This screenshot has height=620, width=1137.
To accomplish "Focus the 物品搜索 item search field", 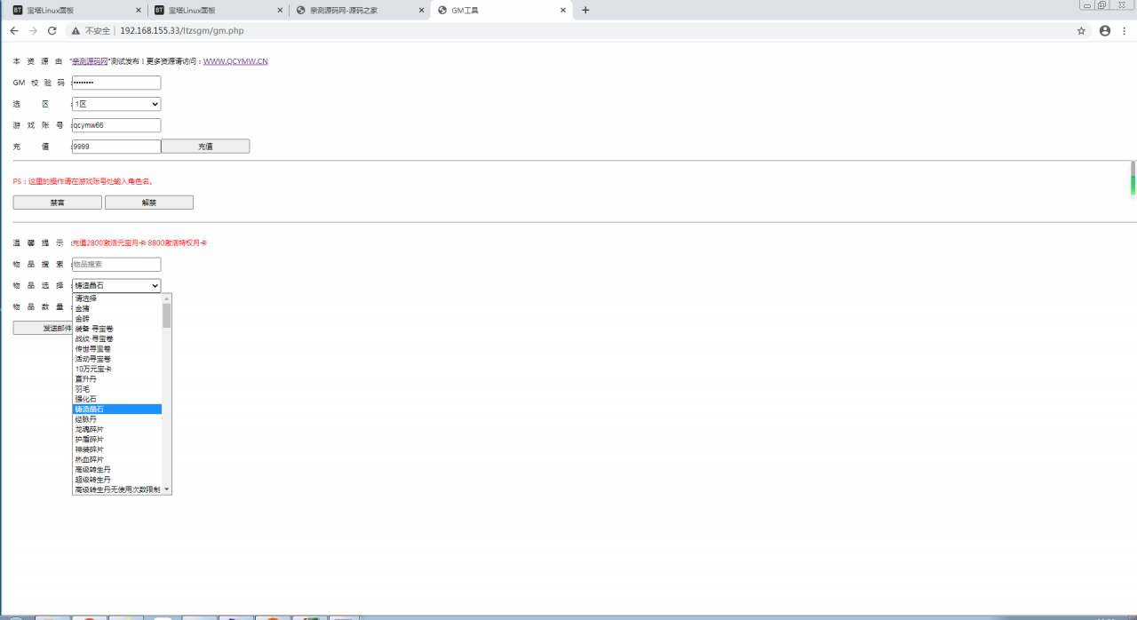I will 116,264.
